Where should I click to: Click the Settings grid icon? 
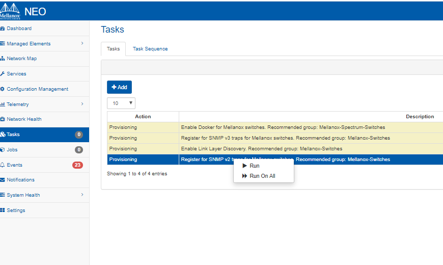tap(3, 210)
